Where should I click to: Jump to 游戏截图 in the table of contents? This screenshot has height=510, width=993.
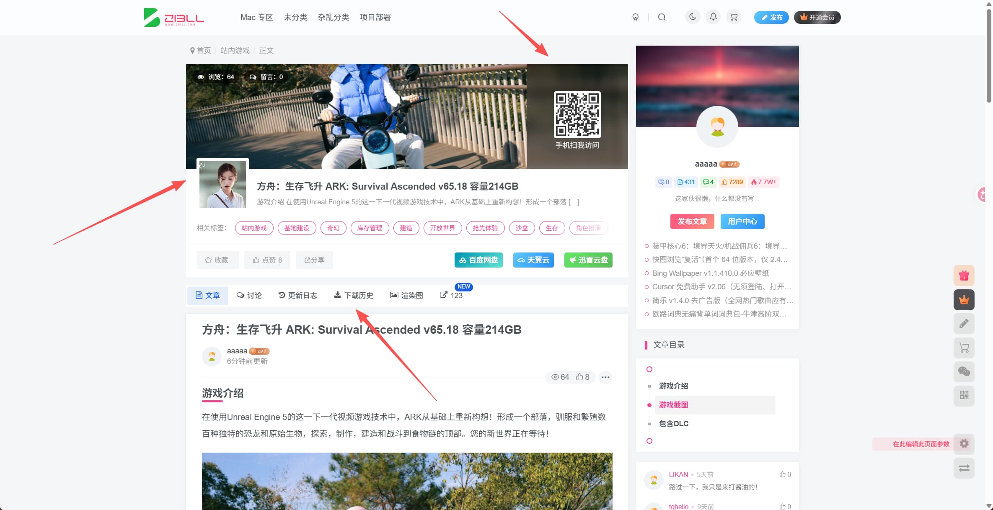point(674,405)
